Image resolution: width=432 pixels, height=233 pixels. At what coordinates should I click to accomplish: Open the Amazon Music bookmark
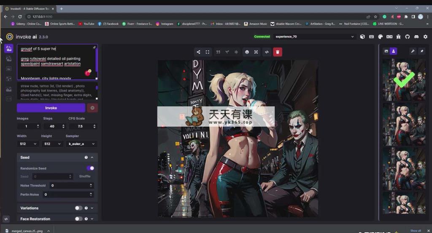(x=256, y=24)
